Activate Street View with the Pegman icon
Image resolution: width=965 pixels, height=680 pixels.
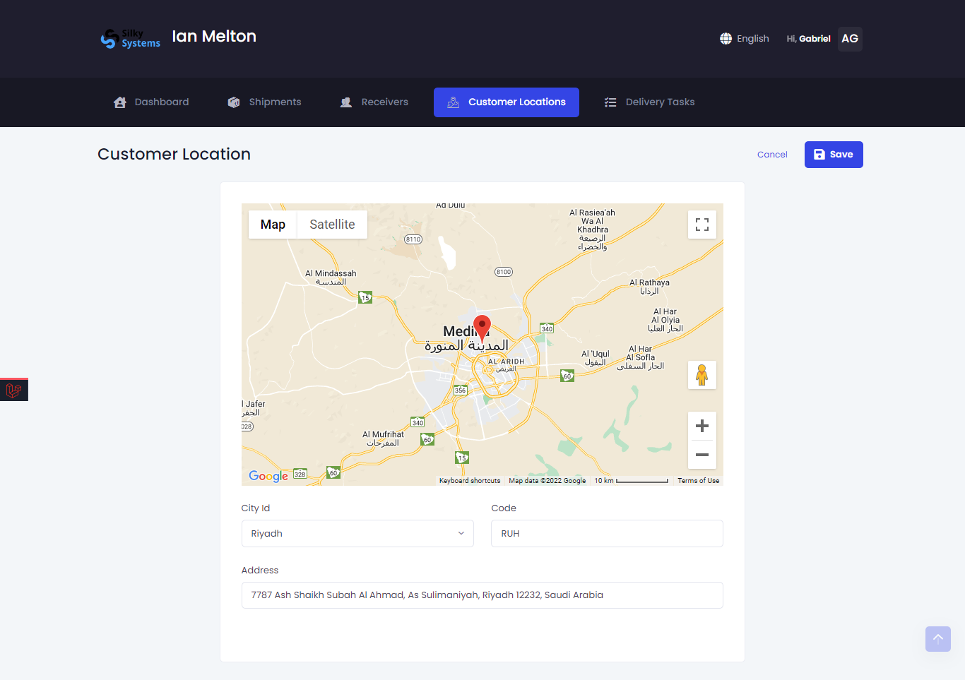tap(701, 374)
